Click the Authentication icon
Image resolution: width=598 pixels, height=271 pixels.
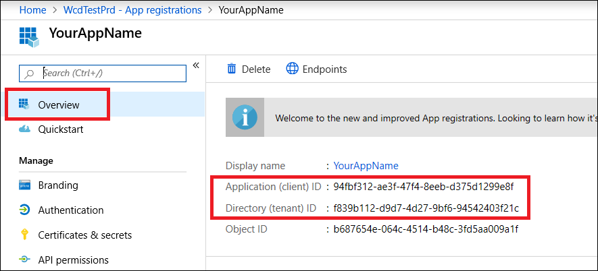click(24, 210)
